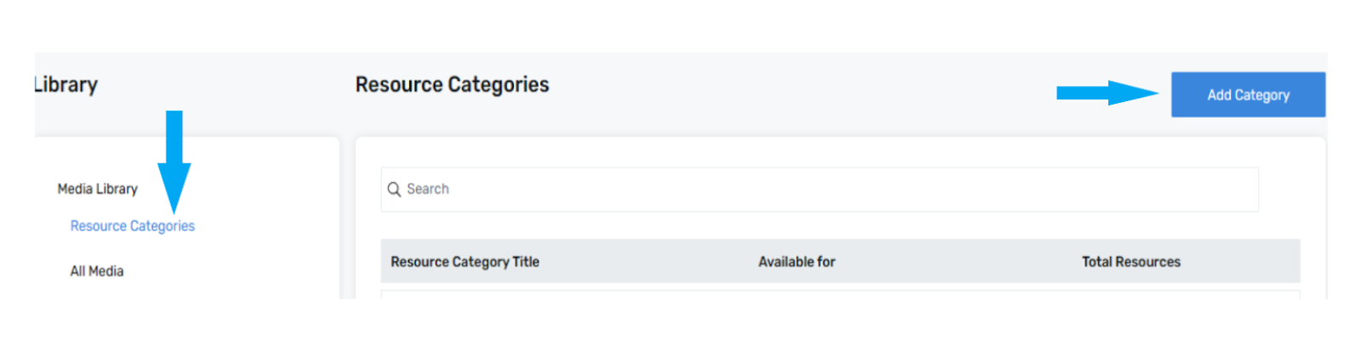Click the empty far-right end of the search box

click(1191, 189)
